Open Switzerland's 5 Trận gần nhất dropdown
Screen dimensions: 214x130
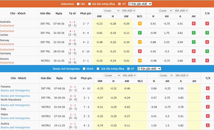click(x=140, y=4)
